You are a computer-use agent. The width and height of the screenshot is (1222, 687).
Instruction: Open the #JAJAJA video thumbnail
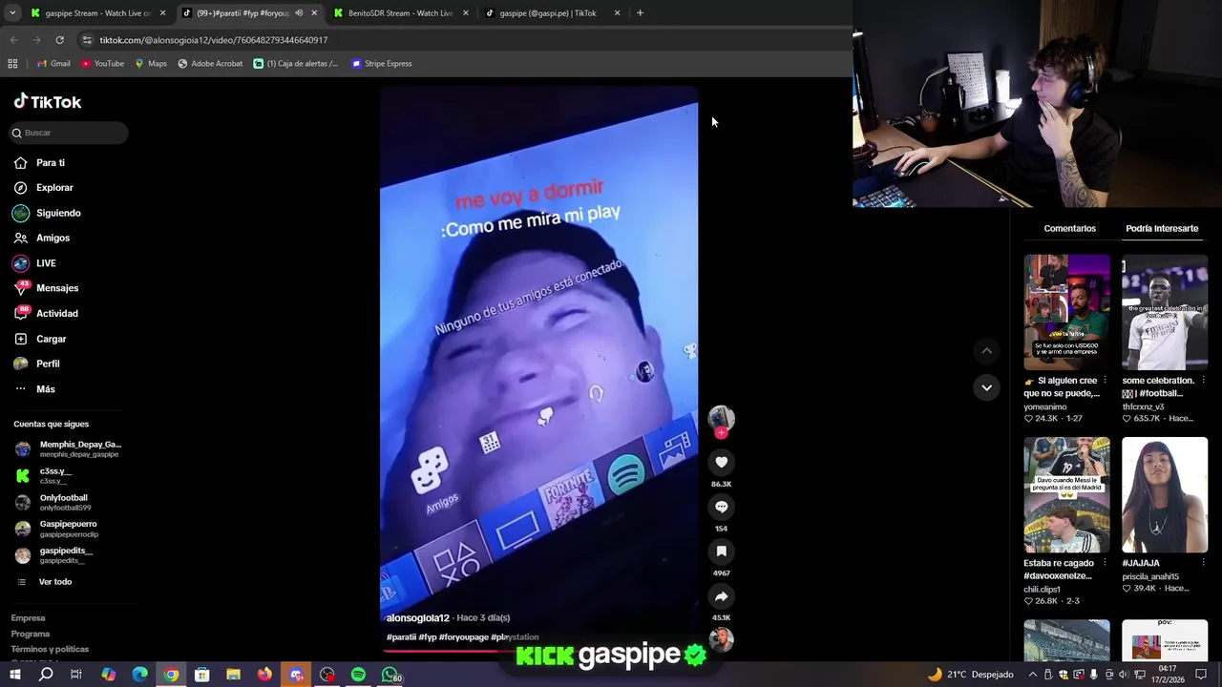[x=1164, y=494]
